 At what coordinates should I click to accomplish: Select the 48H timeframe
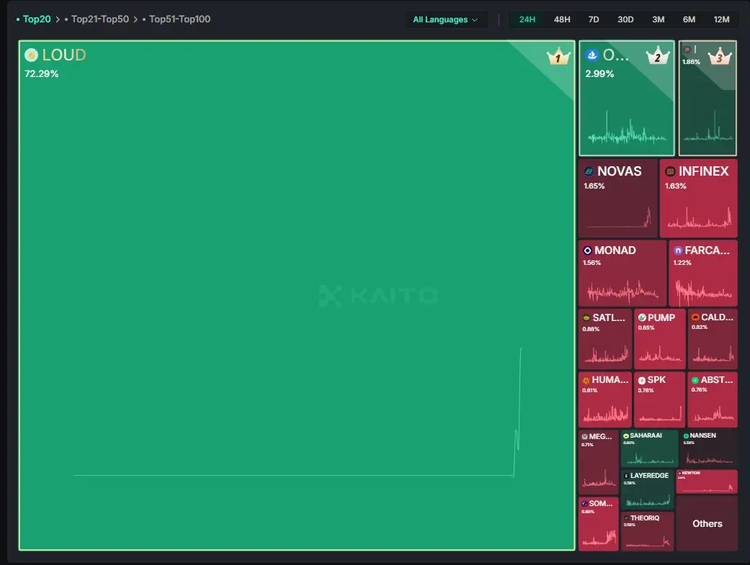(x=562, y=19)
